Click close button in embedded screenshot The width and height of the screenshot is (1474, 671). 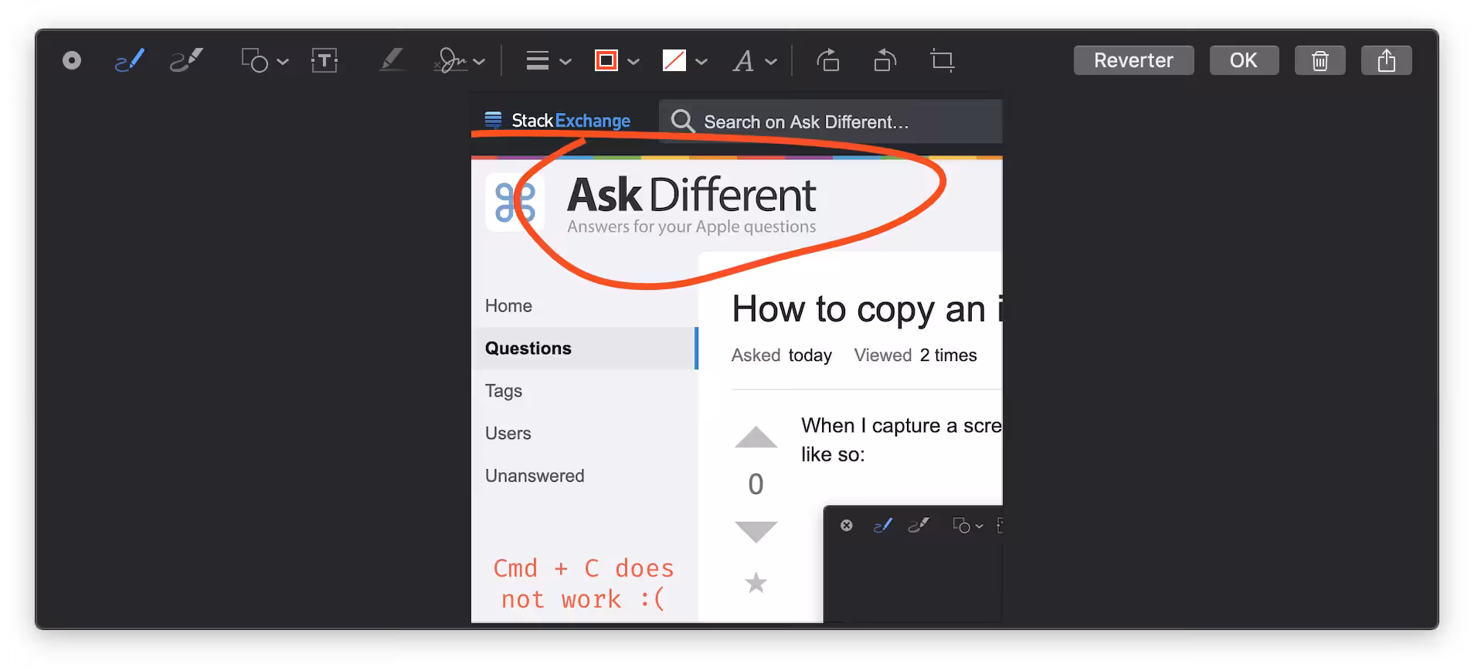pos(847,526)
